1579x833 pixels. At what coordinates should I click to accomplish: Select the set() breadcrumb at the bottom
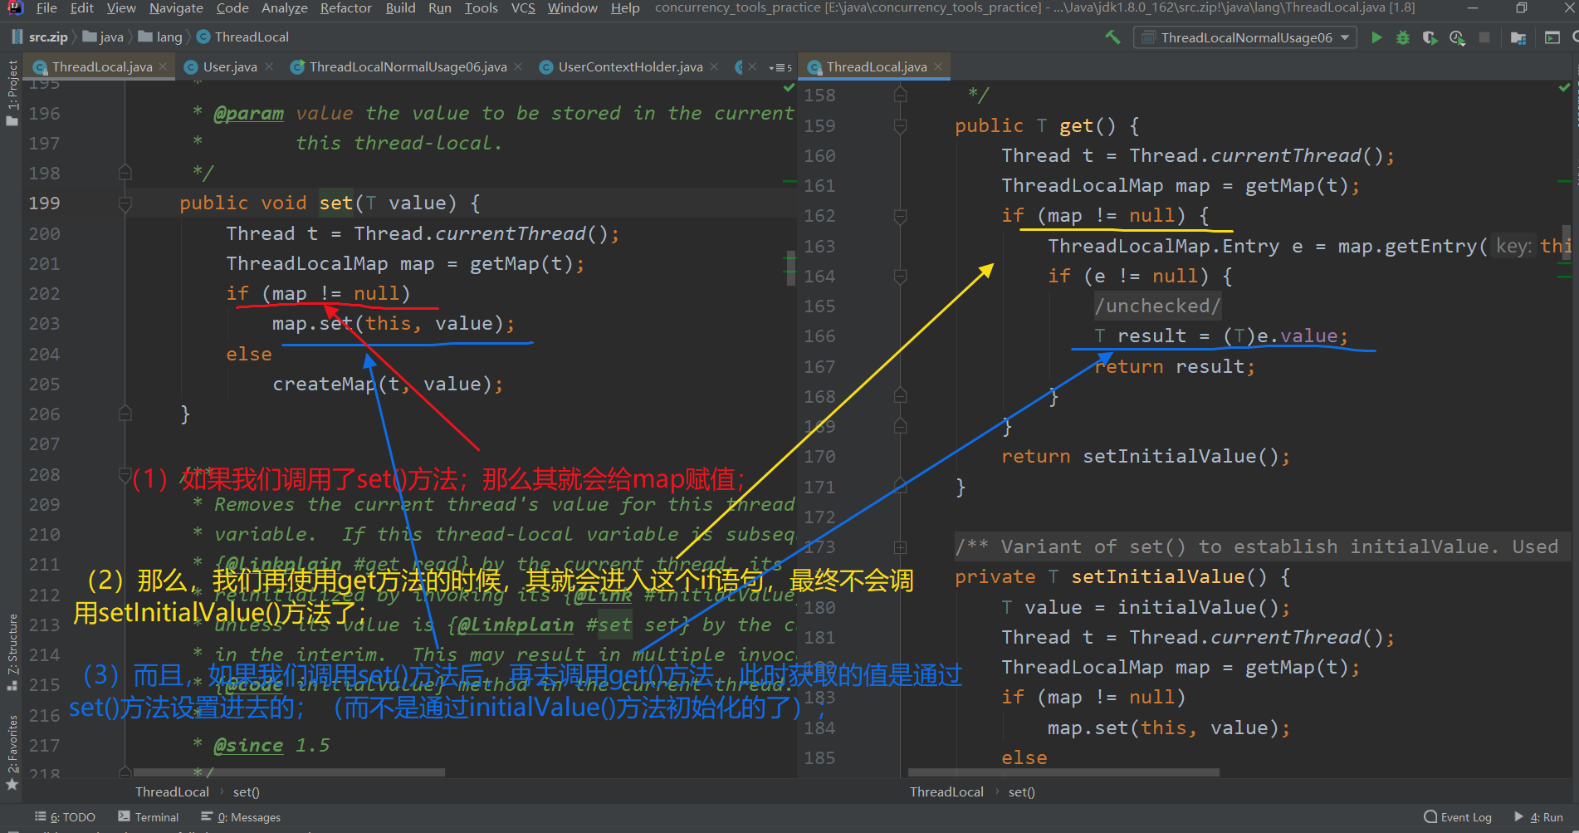click(246, 791)
